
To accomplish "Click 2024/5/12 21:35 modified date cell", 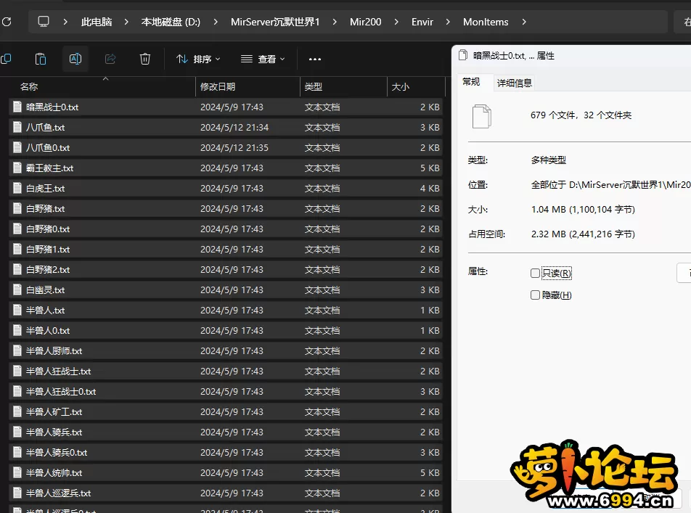I will click(x=234, y=147).
